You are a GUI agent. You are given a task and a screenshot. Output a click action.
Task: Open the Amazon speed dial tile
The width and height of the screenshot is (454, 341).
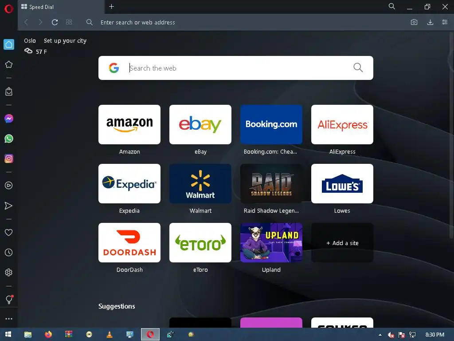(129, 124)
